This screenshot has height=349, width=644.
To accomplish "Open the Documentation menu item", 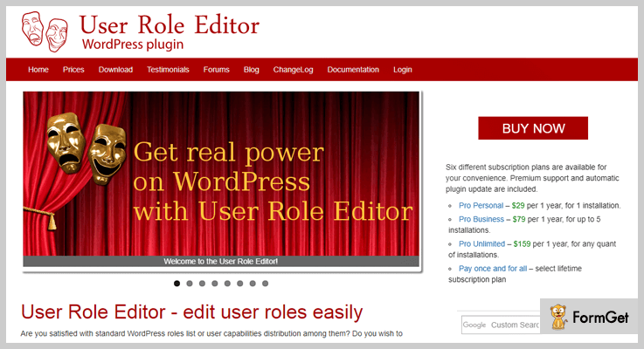I will click(353, 70).
